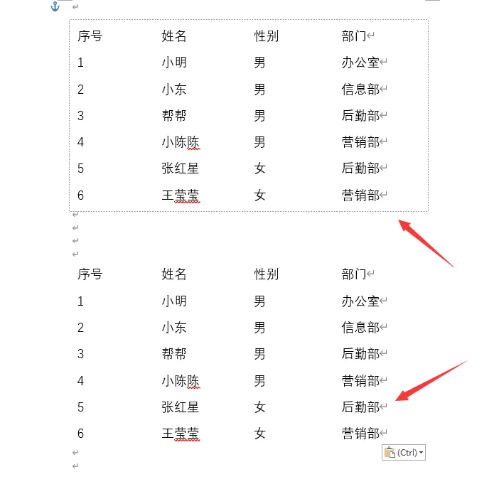Click 帮帮 in the lower pasted table
This screenshot has width=499, height=494.
[x=173, y=354]
